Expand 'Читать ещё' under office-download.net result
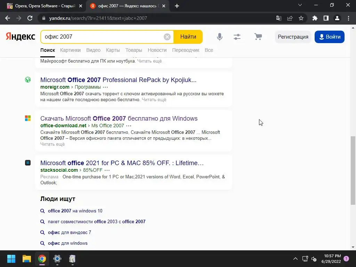The height and width of the screenshot is (267, 356). (x=52, y=144)
